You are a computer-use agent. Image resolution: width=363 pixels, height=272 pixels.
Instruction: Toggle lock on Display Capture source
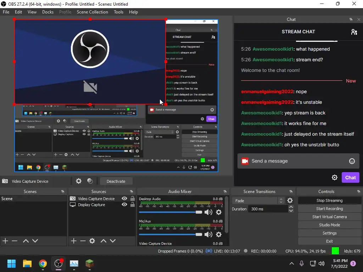pyautogui.click(x=133, y=204)
